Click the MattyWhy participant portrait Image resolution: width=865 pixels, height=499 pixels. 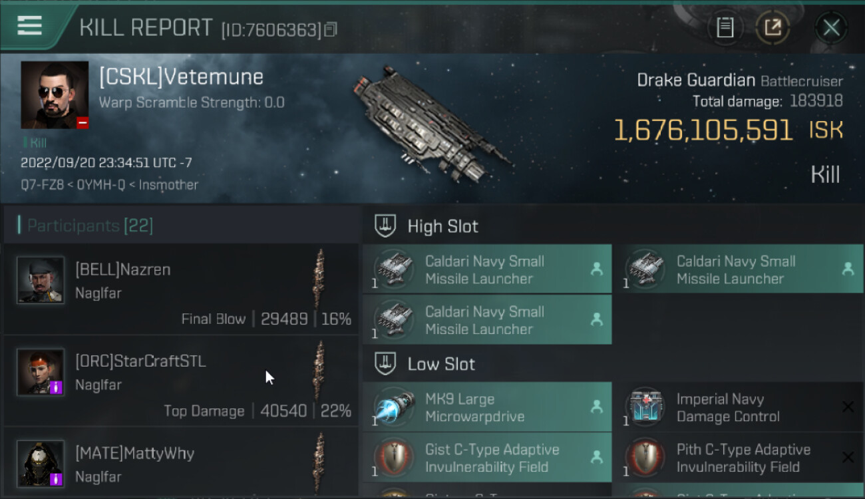pyautogui.click(x=41, y=463)
